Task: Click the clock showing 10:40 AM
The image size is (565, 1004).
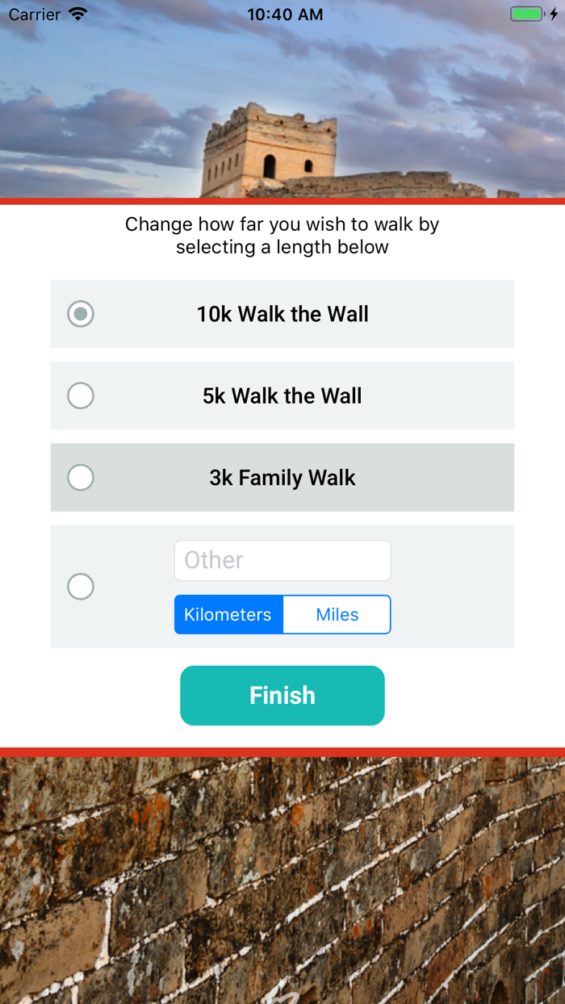Action: 284,14
